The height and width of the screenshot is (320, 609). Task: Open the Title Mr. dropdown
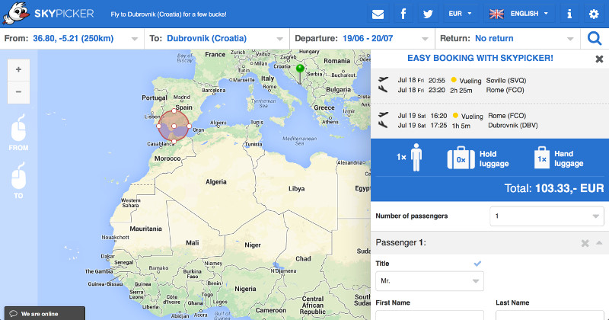coord(429,281)
